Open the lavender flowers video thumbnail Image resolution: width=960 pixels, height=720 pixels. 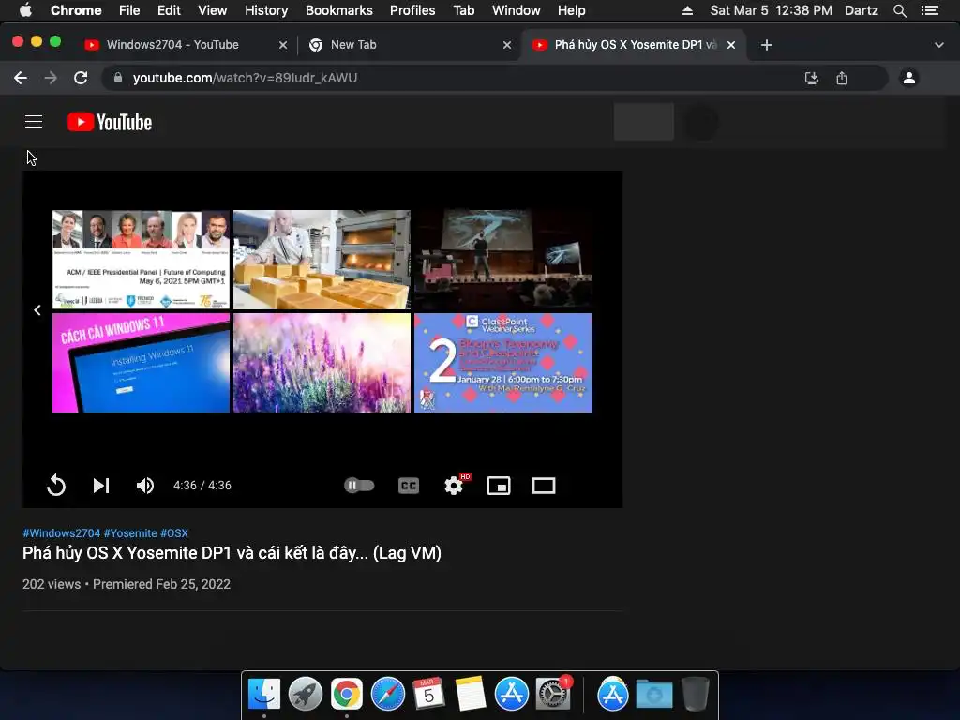click(x=322, y=363)
